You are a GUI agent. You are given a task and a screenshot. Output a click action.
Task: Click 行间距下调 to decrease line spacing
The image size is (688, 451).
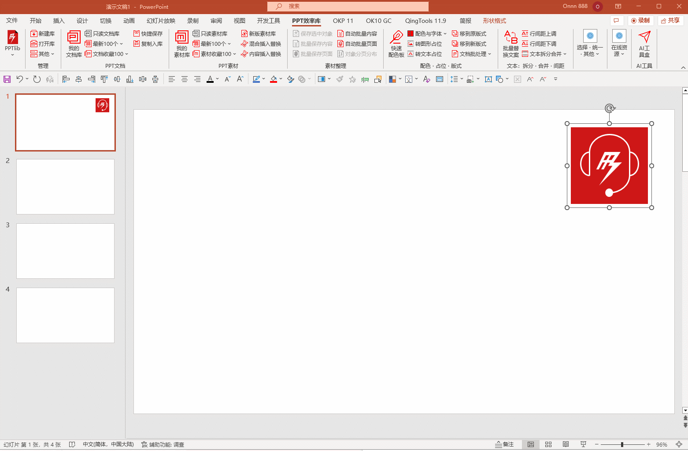pyautogui.click(x=539, y=44)
